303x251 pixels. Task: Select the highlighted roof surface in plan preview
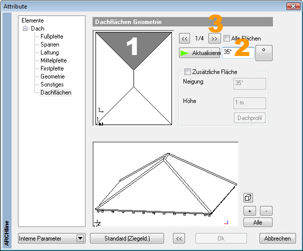tap(133, 49)
